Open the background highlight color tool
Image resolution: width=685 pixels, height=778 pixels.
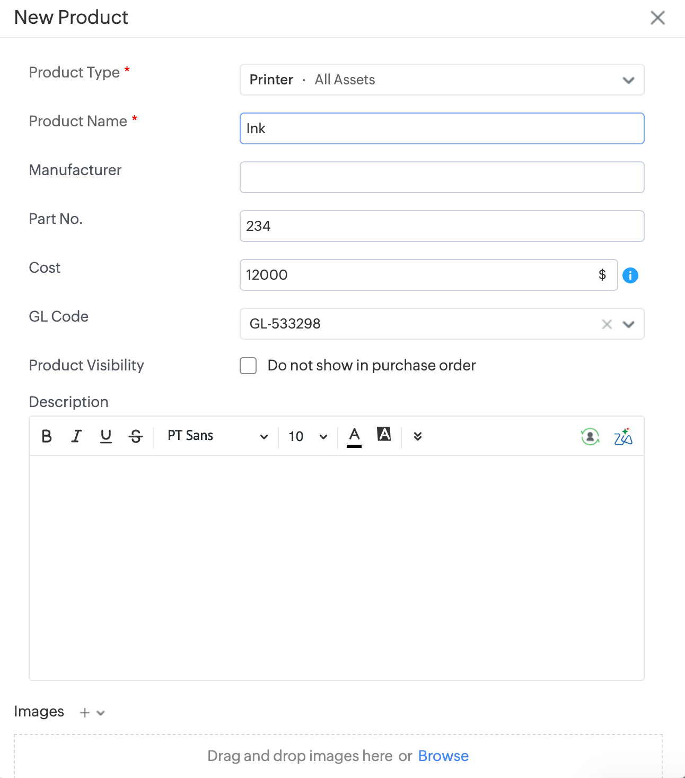384,435
